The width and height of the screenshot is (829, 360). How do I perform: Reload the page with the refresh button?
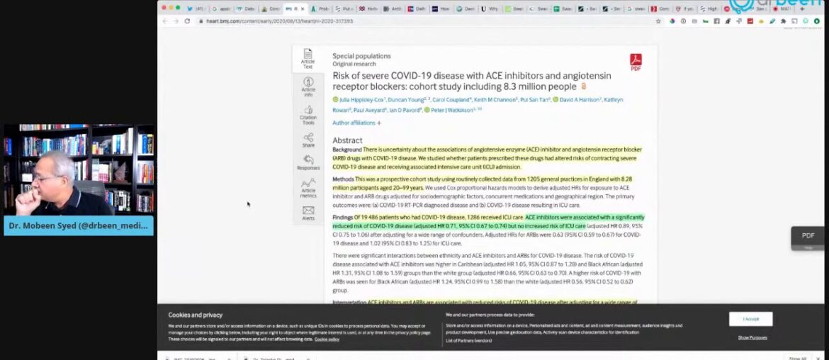click(x=188, y=21)
